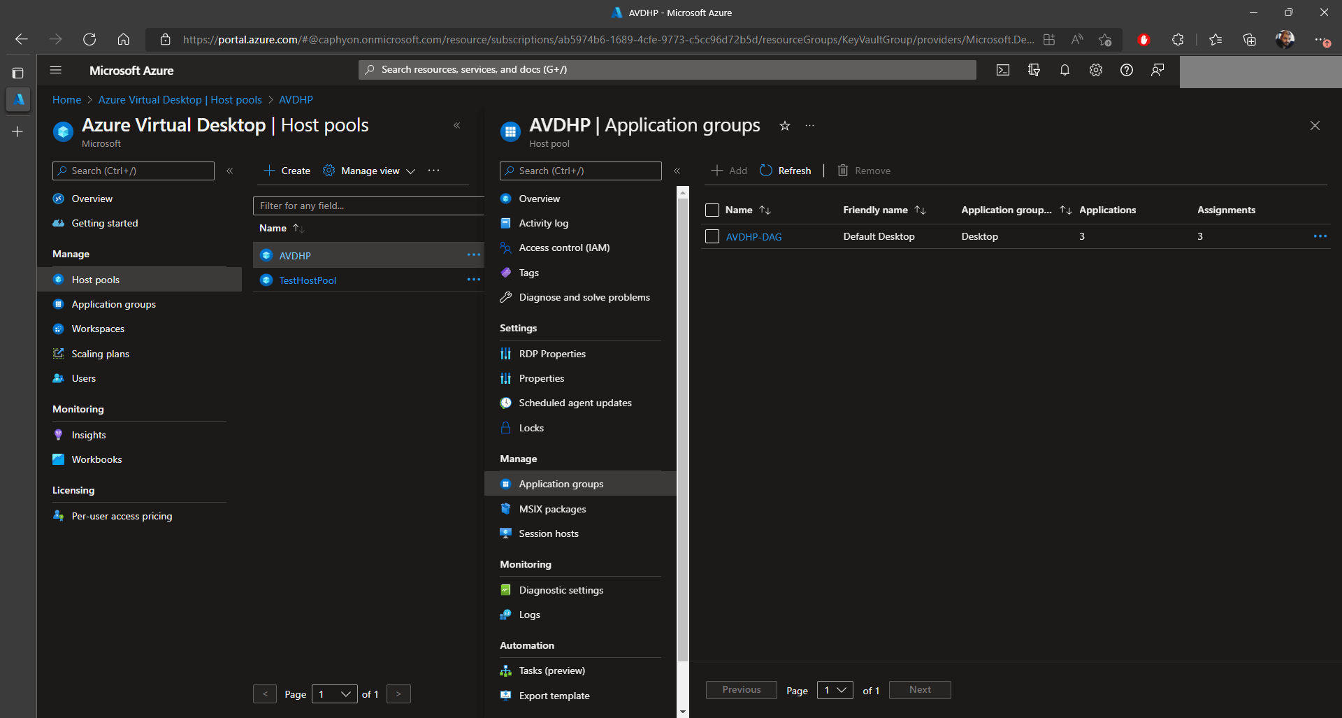The height and width of the screenshot is (718, 1342).
Task: Open more options beside the AVDHP title star
Action: pos(809,126)
